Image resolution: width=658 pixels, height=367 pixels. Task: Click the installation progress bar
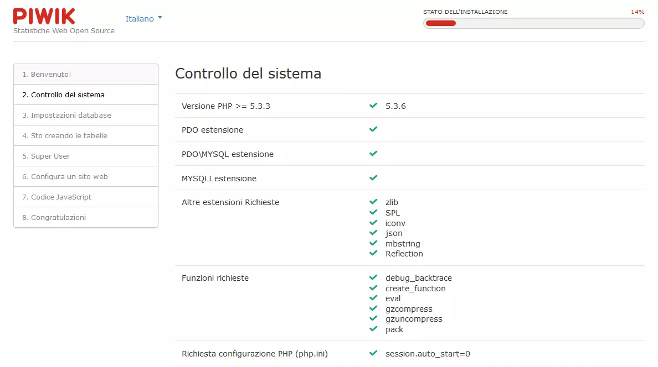(534, 23)
